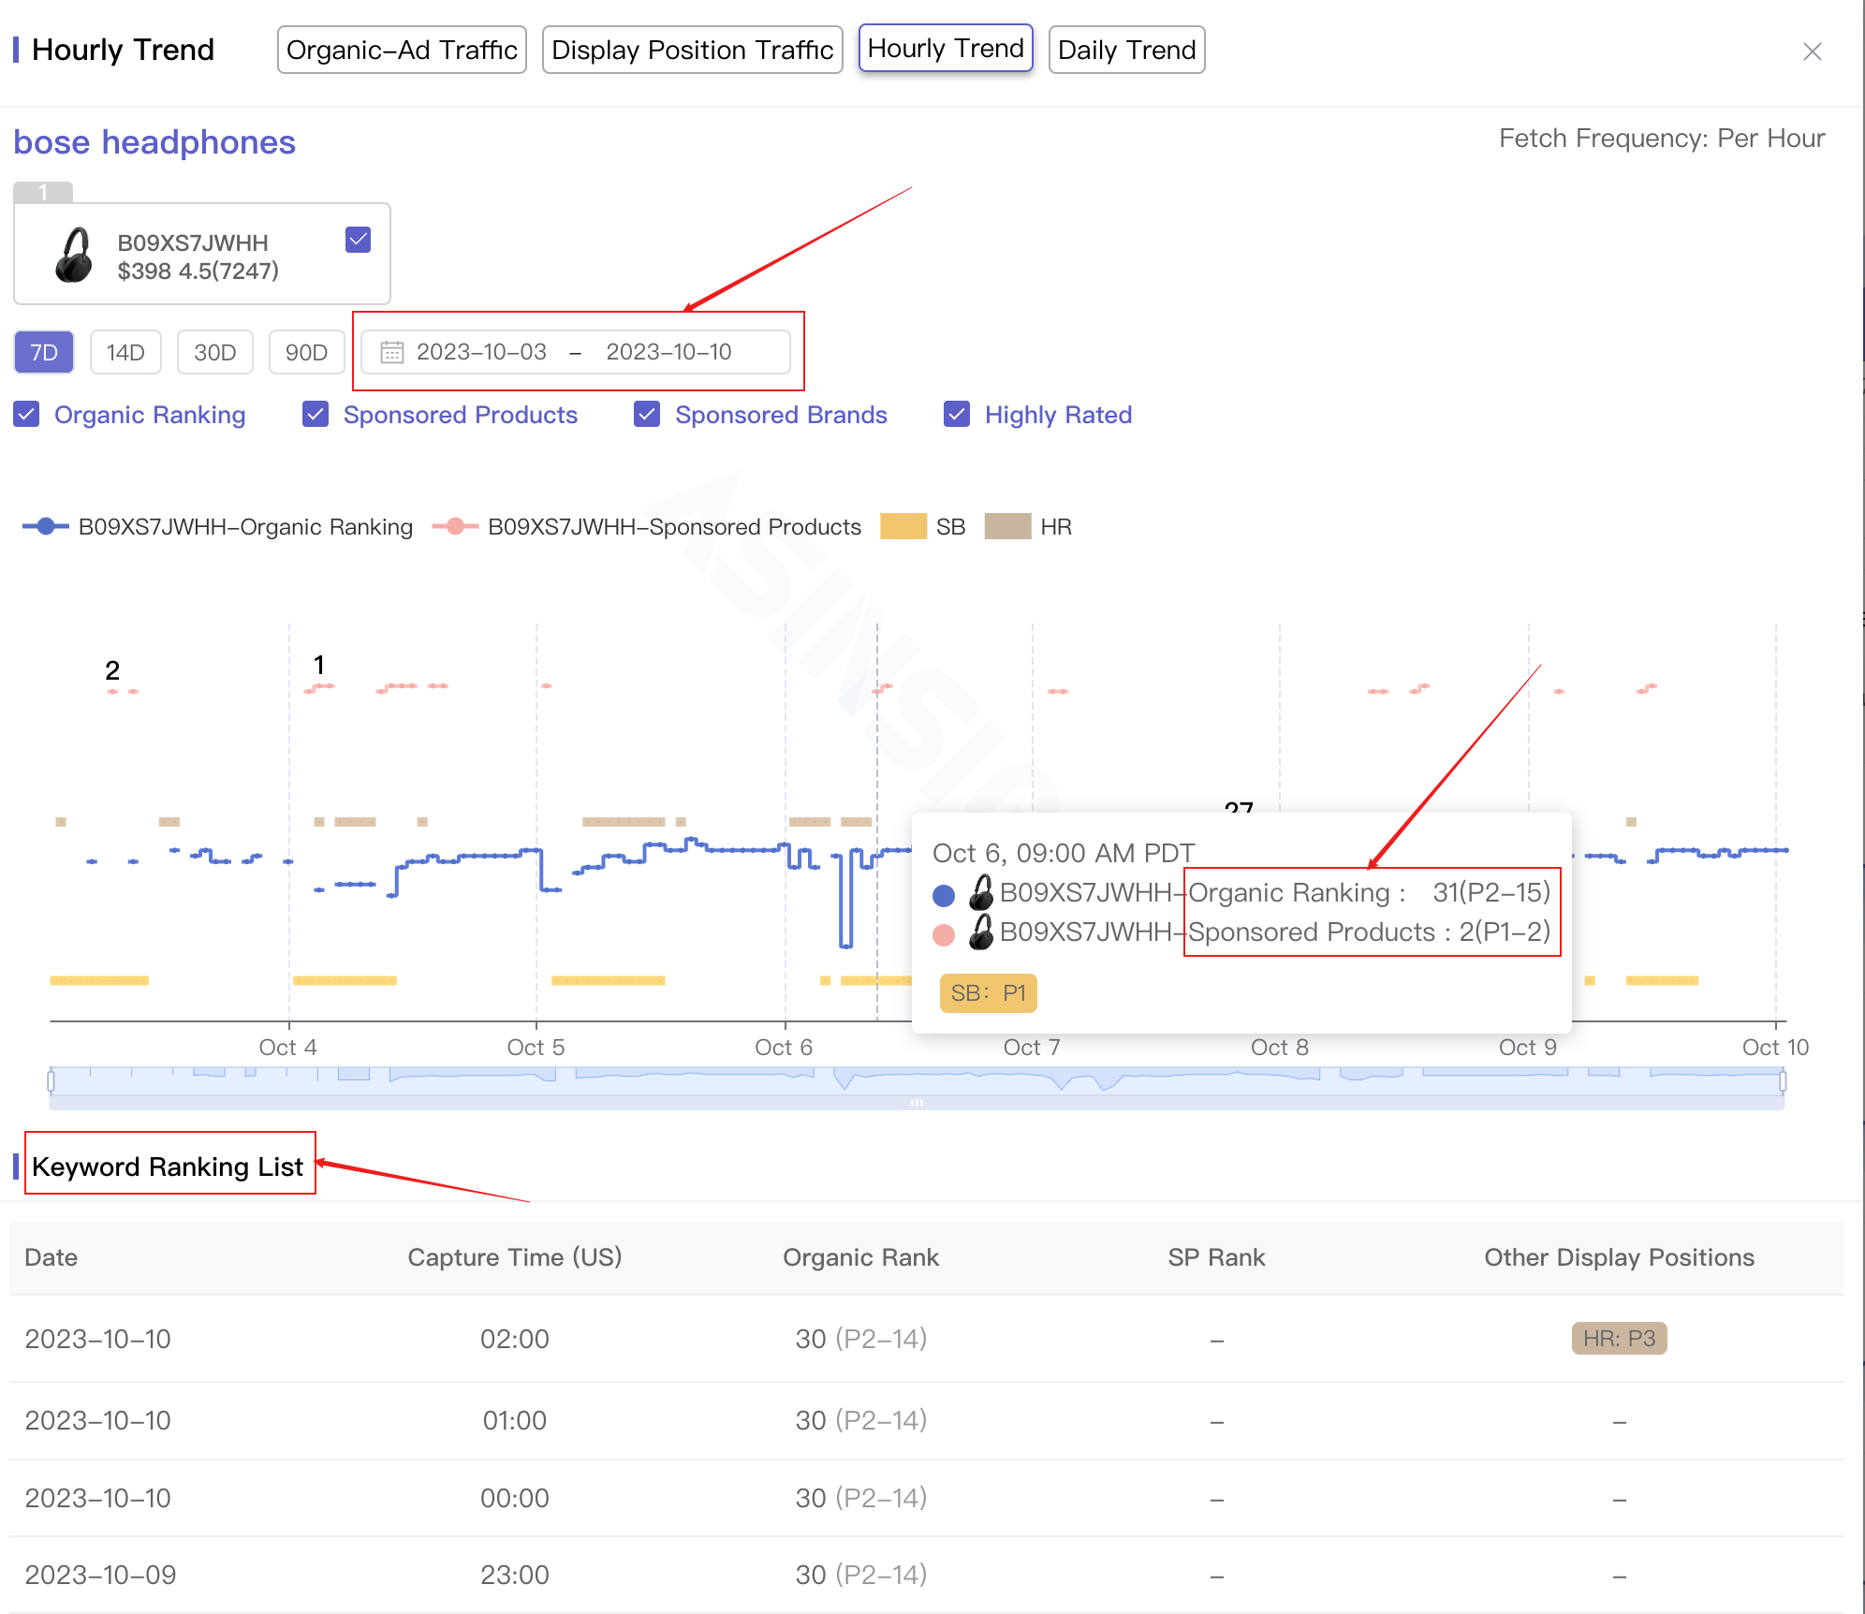Switch to the Daily Trend tab
1865x1614 pixels.
click(x=1126, y=49)
